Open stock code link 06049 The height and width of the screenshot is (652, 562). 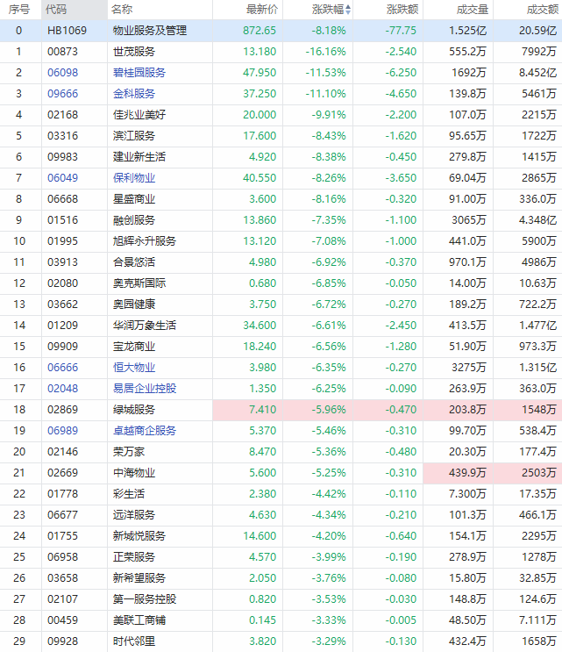click(x=63, y=177)
